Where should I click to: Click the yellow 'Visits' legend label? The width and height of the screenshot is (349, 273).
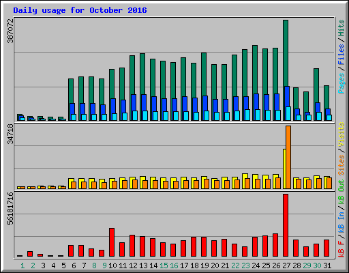click(x=342, y=134)
